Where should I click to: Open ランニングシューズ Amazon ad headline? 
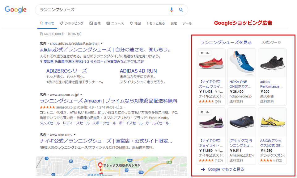(x=108, y=101)
